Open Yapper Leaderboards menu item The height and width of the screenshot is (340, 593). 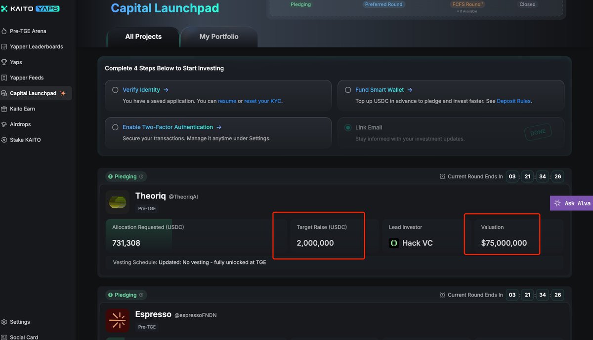[36, 47]
